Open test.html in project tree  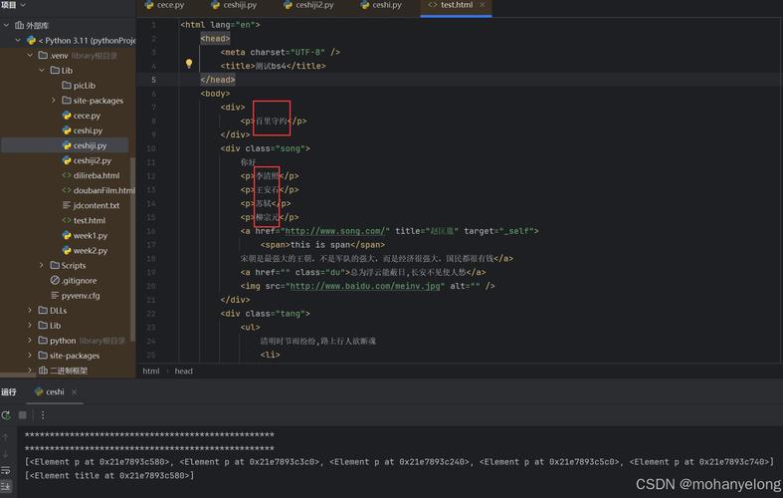(x=84, y=220)
